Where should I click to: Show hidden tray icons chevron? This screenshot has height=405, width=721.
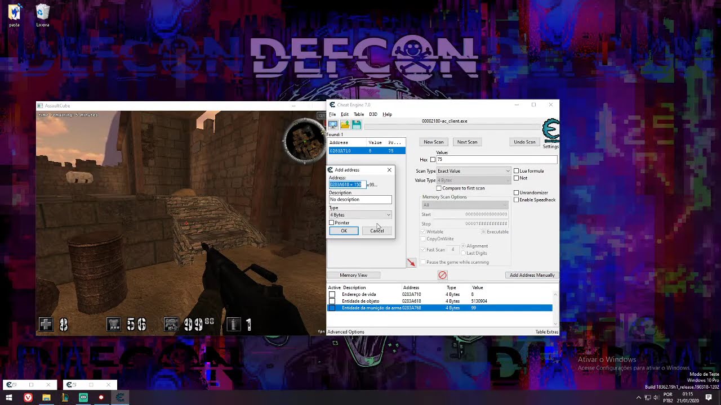click(639, 398)
